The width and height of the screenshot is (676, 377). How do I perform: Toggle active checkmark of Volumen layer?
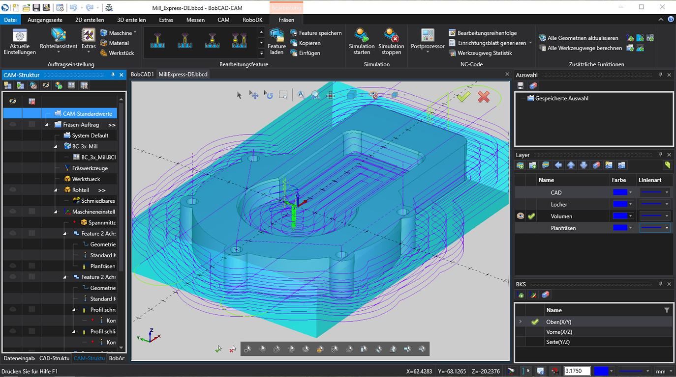tap(531, 216)
